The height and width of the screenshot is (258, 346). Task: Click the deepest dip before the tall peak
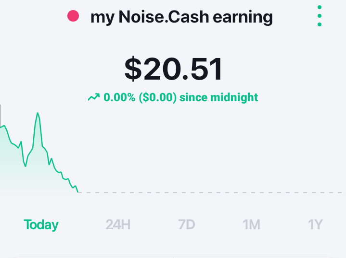click(x=26, y=166)
